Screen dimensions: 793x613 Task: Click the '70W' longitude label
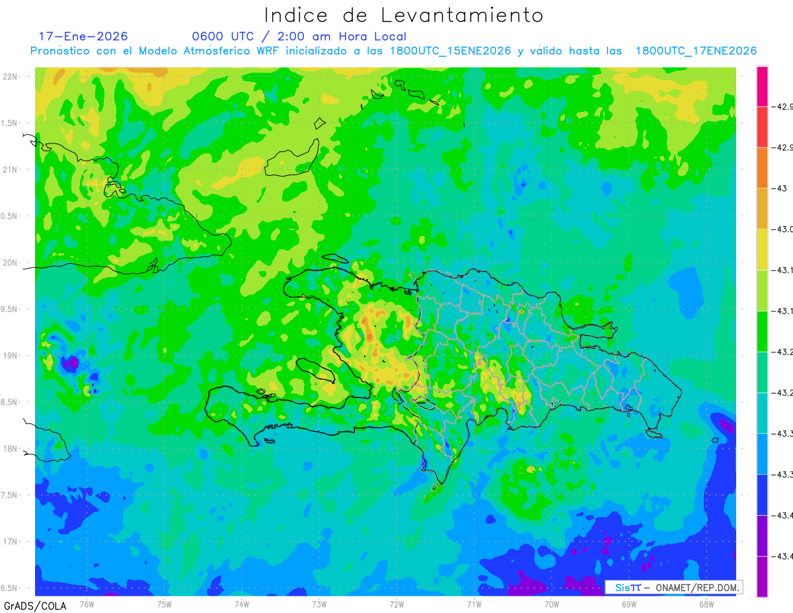(552, 604)
